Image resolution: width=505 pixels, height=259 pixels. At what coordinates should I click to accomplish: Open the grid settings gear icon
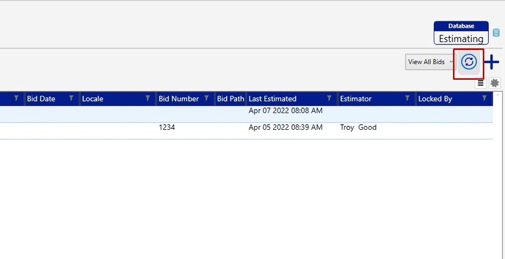494,83
